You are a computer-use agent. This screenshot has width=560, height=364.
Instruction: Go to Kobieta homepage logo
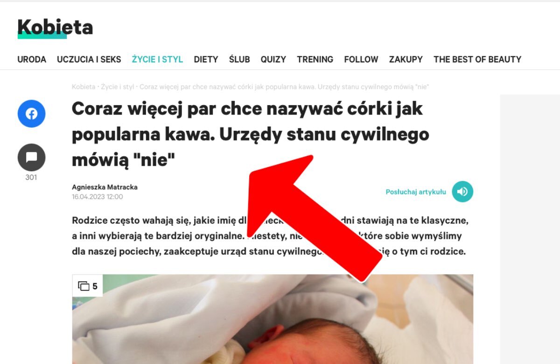(55, 28)
